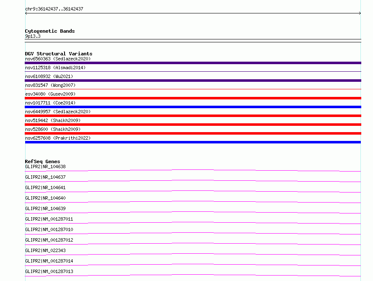Click the chr9:36142437..36142437 coordinate label
This screenshot has width=373, height=281.
54,9
